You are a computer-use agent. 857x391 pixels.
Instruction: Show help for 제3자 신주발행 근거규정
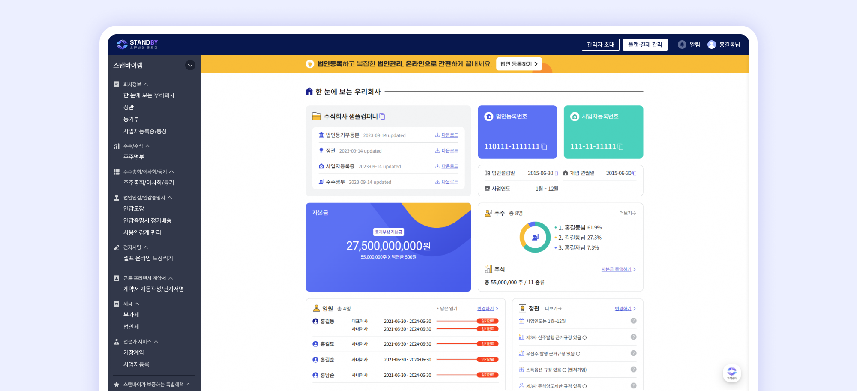[633, 337]
